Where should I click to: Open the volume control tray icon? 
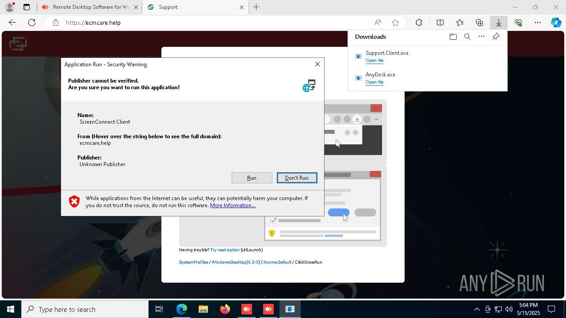[x=509, y=309]
